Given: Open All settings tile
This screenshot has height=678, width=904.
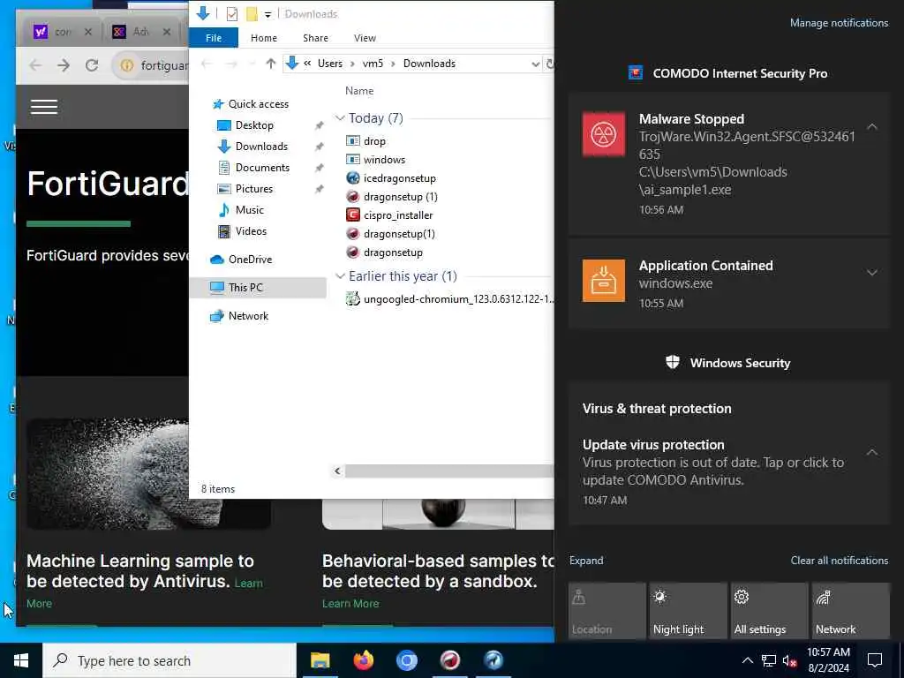Looking at the screenshot, I should coord(770,611).
